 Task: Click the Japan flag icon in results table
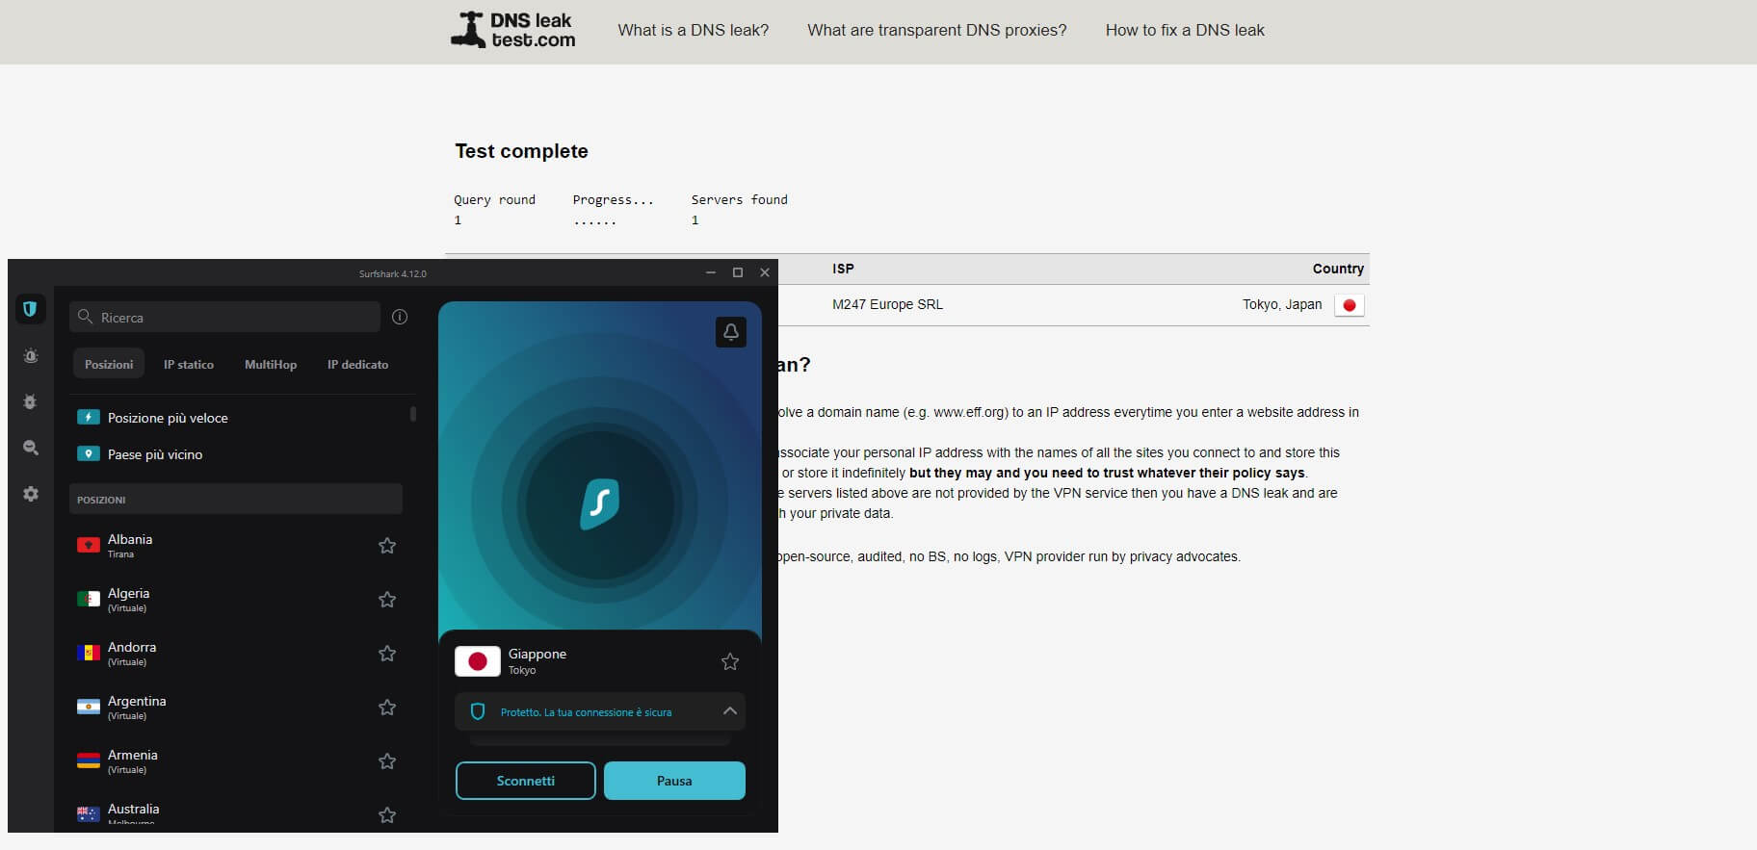(x=1350, y=305)
